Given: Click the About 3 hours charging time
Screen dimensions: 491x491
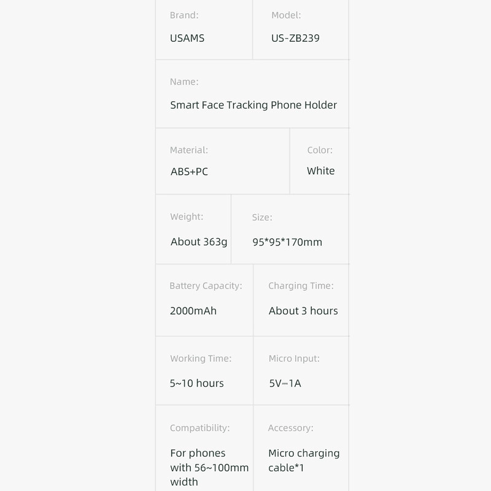Looking at the screenshot, I should click(x=303, y=311).
